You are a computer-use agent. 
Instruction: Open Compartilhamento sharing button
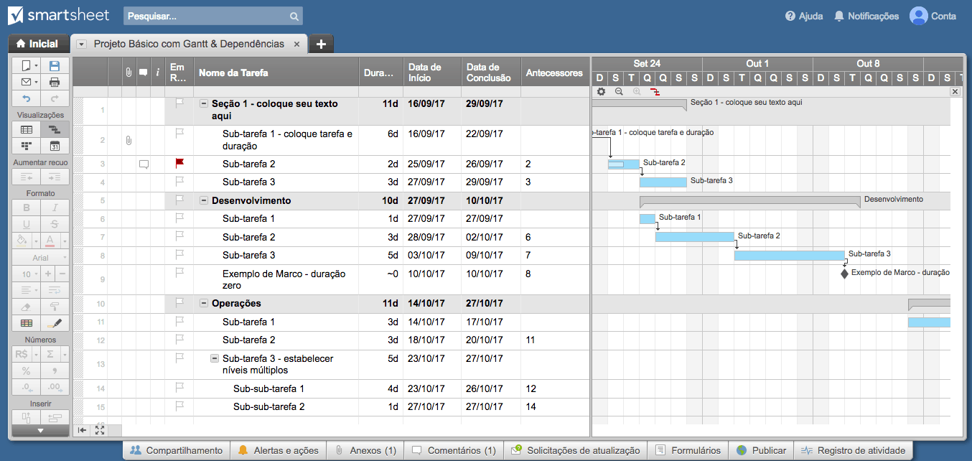click(x=177, y=450)
